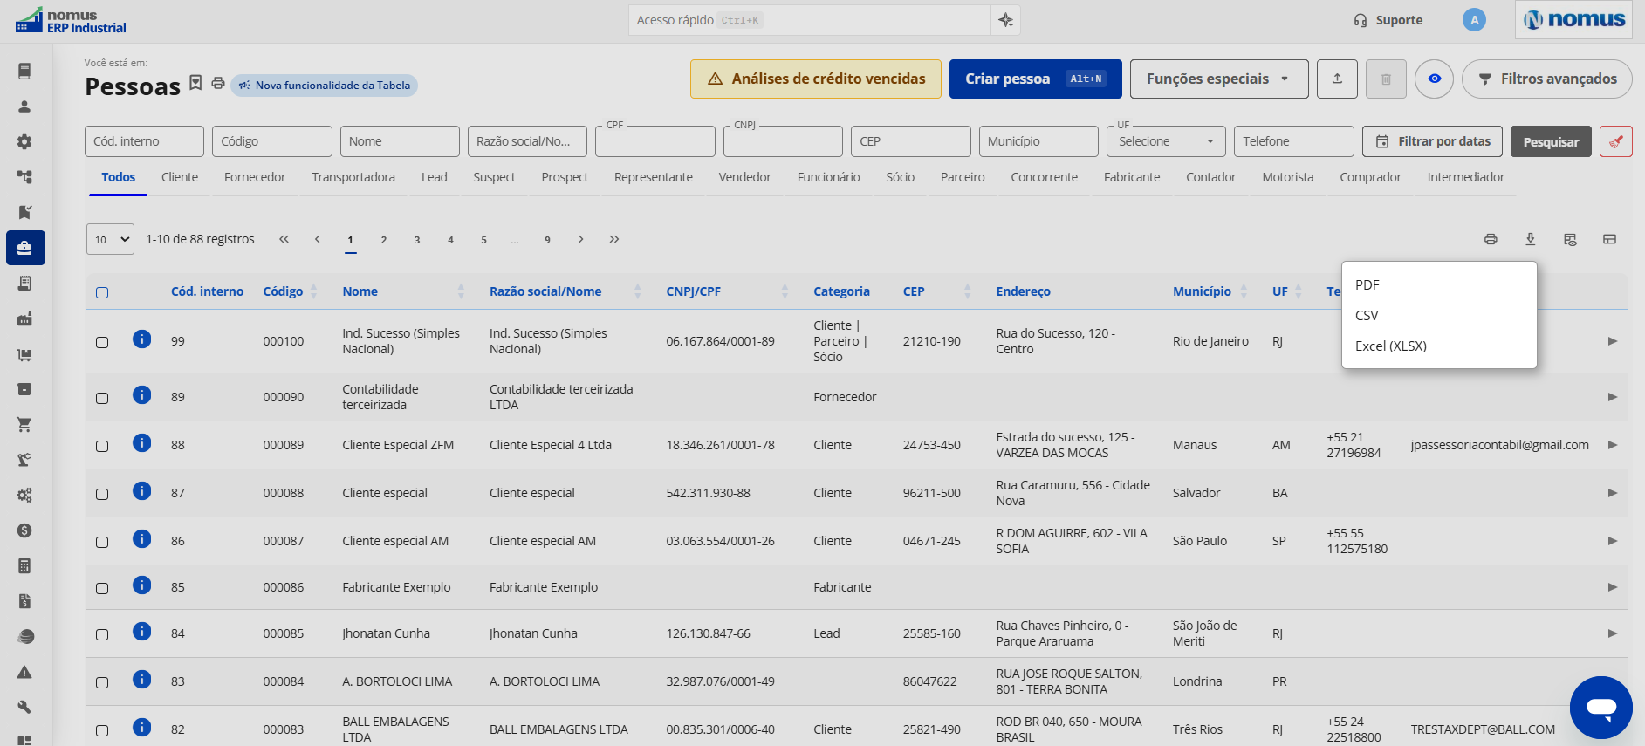
Task: Switch to the Fornecedor tab
Action: pyautogui.click(x=255, y=177)
